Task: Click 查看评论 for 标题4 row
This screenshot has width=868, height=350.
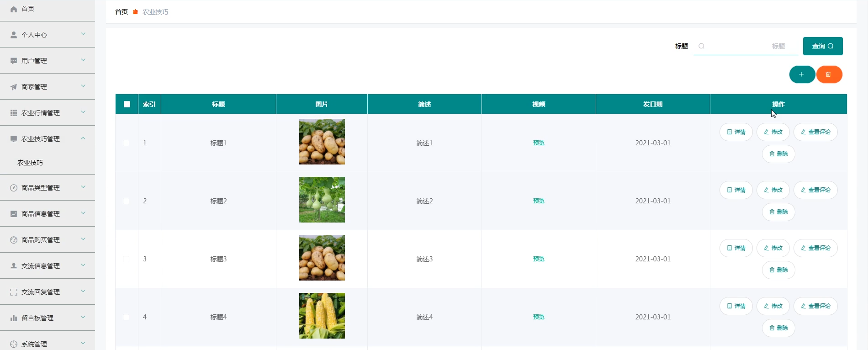Action: (815, 306)
